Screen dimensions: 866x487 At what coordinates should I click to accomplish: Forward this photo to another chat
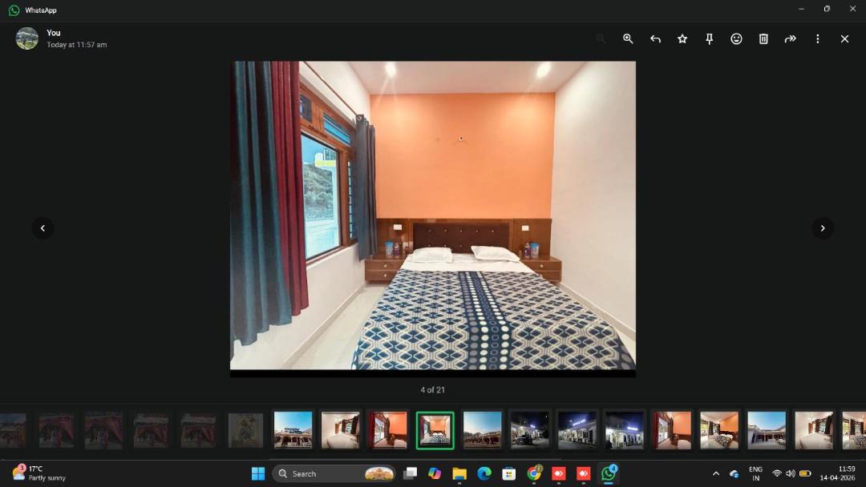(791, 38)
